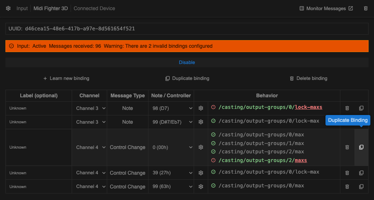374x200 pixels.
Task: Open behavior settings gear for 99 (D#7/Eb7) row
Action: (201, 122)
